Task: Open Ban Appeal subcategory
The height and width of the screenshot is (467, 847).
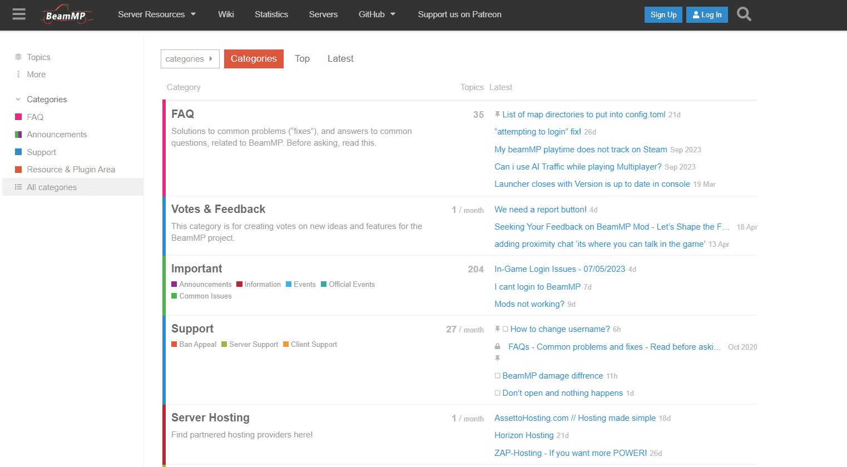Action: [194, 345]
